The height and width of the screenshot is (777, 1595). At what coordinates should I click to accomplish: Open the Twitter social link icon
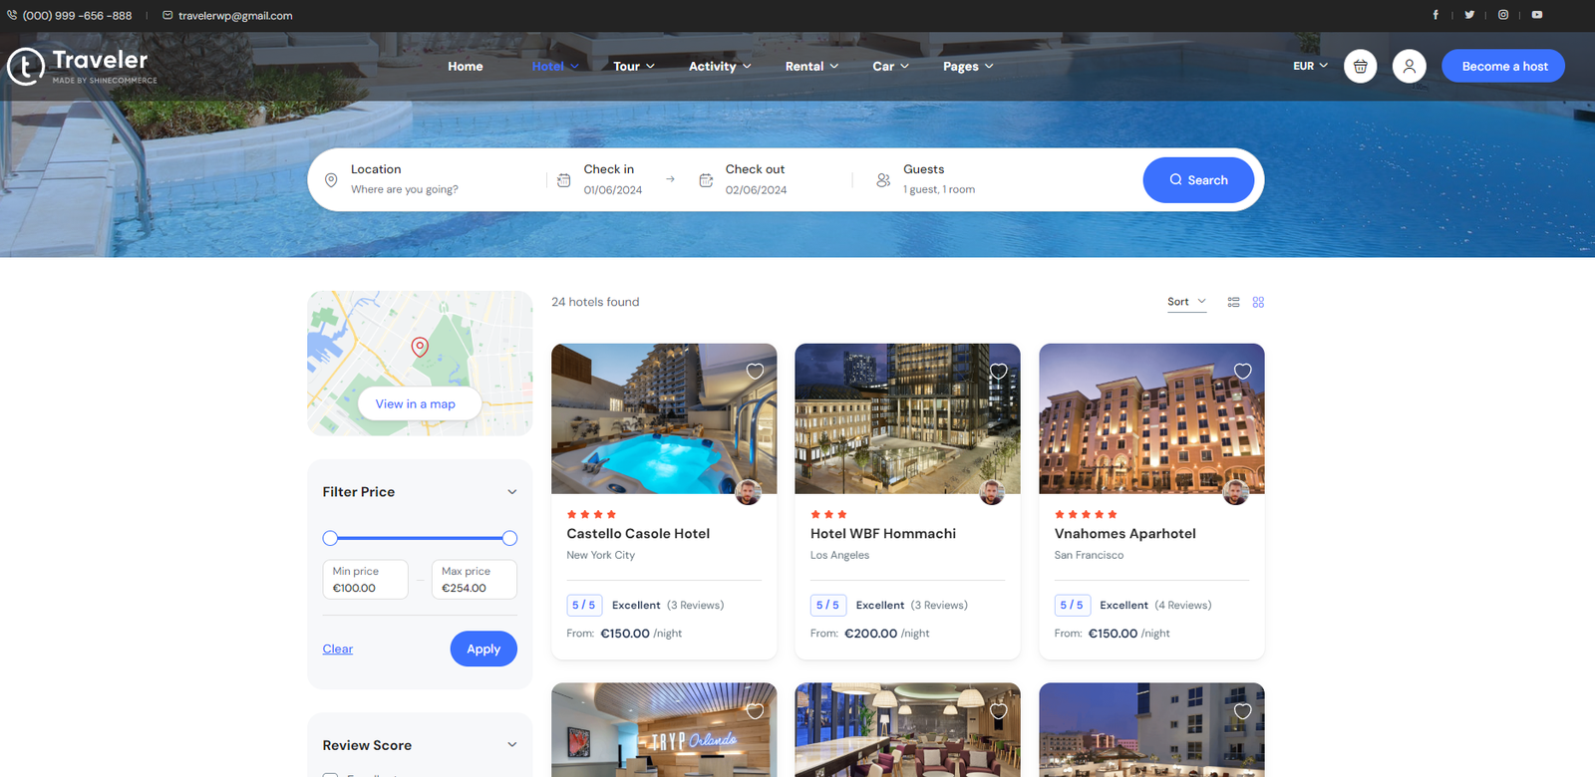1469,15
